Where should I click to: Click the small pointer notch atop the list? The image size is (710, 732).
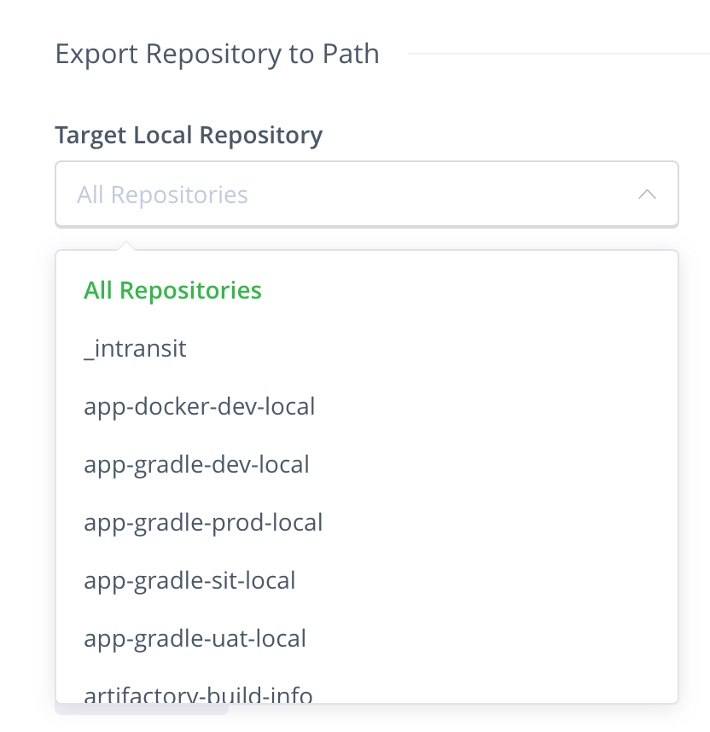coord(126,247)
